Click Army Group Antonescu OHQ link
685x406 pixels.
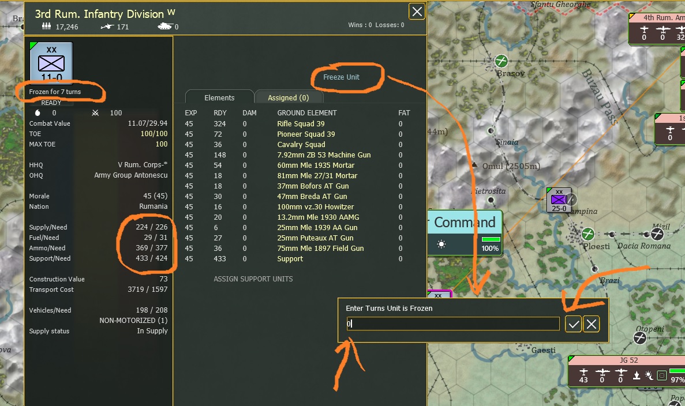[x=131, y=175]
